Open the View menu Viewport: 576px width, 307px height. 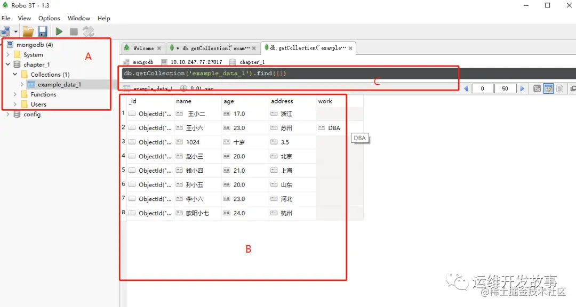pos(24,18)
